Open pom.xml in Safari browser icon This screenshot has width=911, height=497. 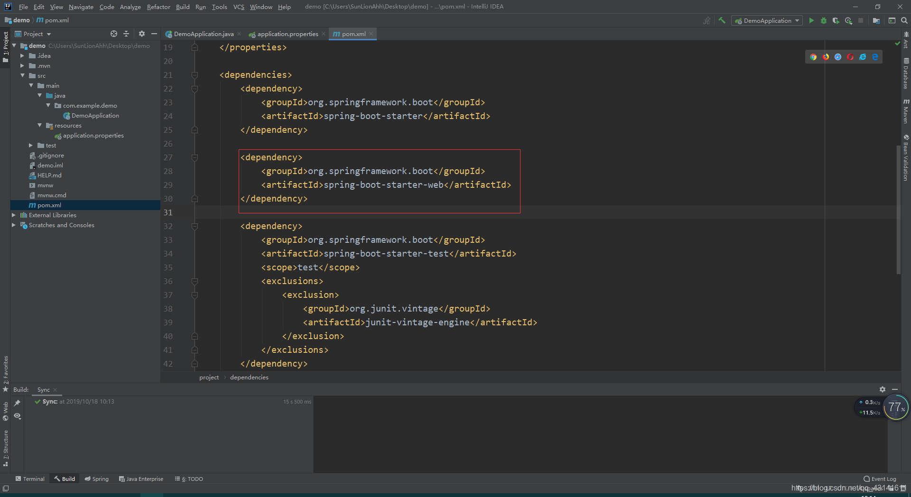click(838, 57)
